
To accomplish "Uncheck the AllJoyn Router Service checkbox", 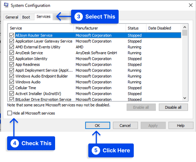I will (12, 35).
